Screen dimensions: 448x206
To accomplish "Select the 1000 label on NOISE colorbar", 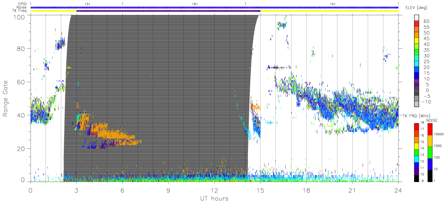I will (439, 146).
